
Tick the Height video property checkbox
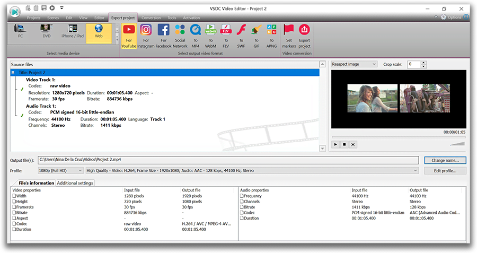click(14, 201)
